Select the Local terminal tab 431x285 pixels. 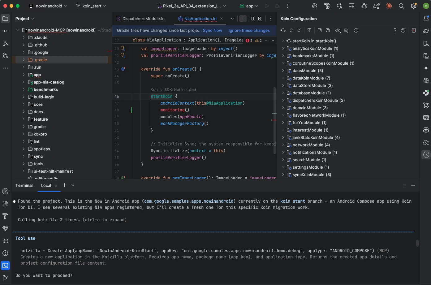pyautogui.click(x=46, y=185)
